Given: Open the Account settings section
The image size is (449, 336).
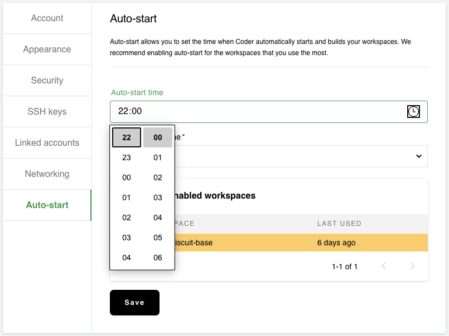Looking at the screenshot, I should tap(47, 18).
